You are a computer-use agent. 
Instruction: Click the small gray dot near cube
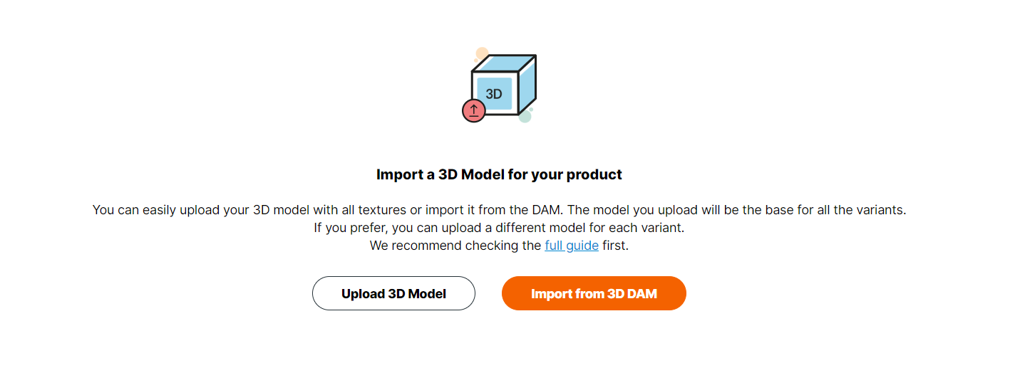(531, 109)
